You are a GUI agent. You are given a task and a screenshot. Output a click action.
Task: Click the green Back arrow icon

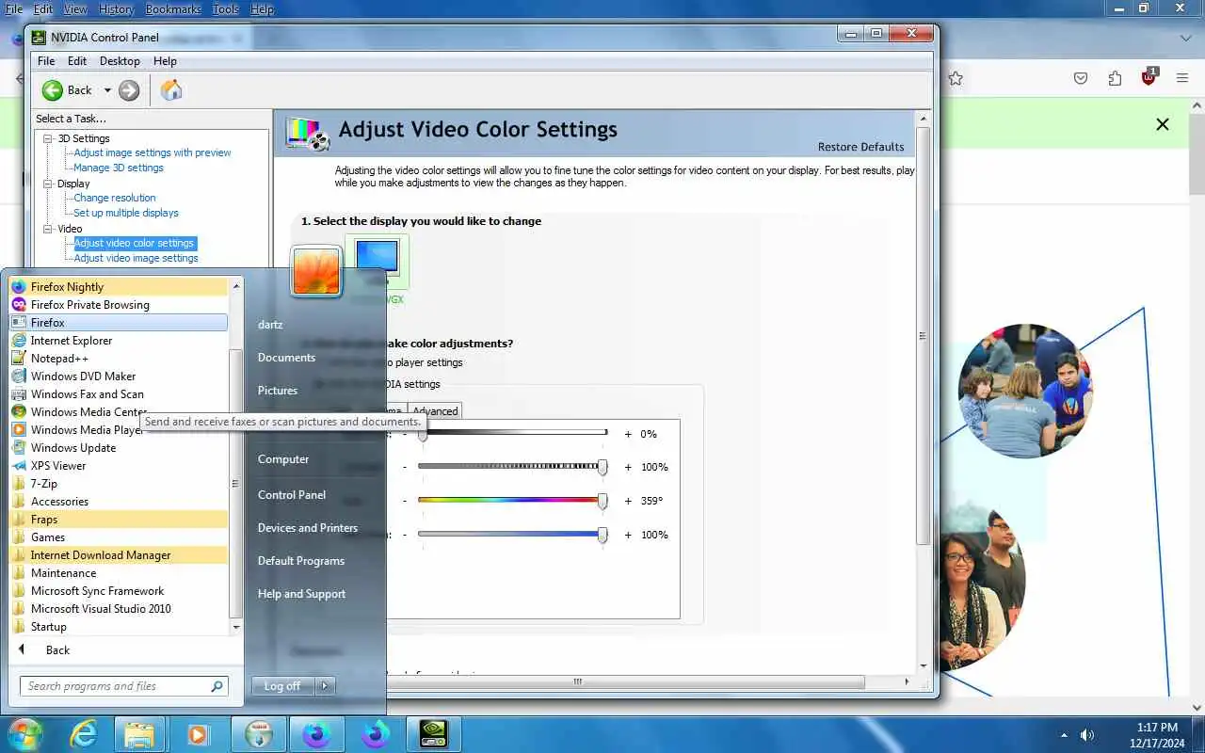(x=53, y=90)
